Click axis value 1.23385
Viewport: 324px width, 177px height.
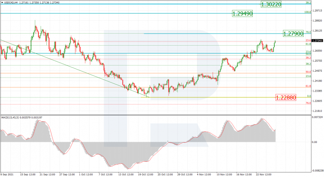(x=317, y=91)
